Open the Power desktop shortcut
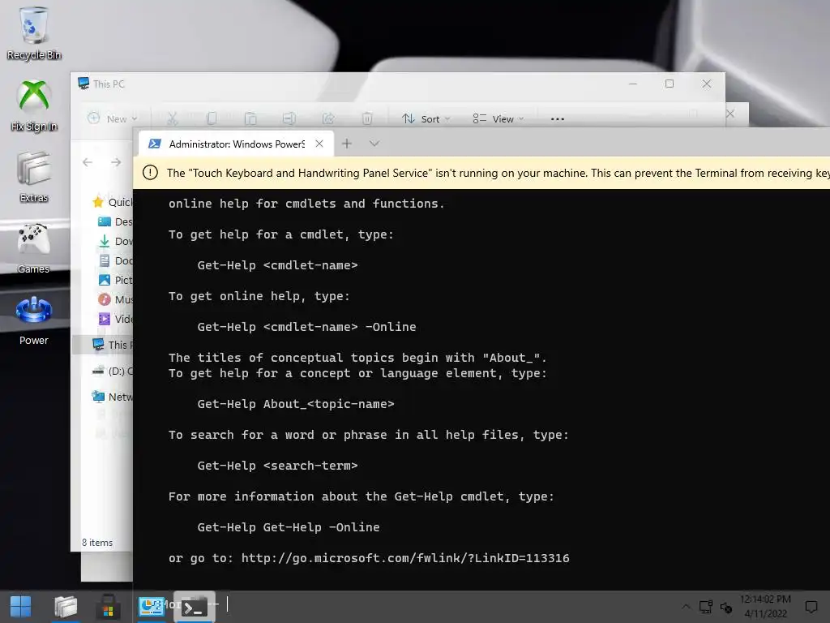The image size is (830, 623). pos(34,320)
